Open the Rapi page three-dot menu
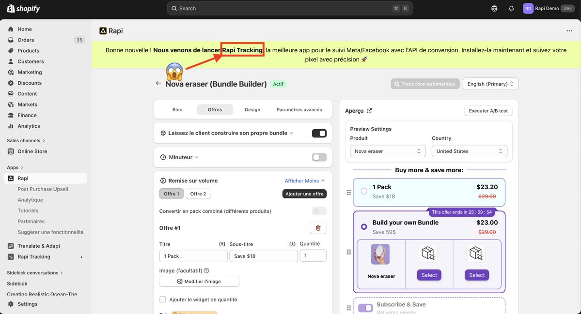581x314 pixels. [569, 30]
